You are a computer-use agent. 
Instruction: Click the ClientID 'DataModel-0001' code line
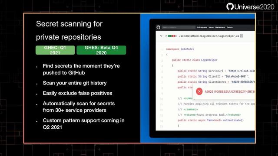[213, 76]
